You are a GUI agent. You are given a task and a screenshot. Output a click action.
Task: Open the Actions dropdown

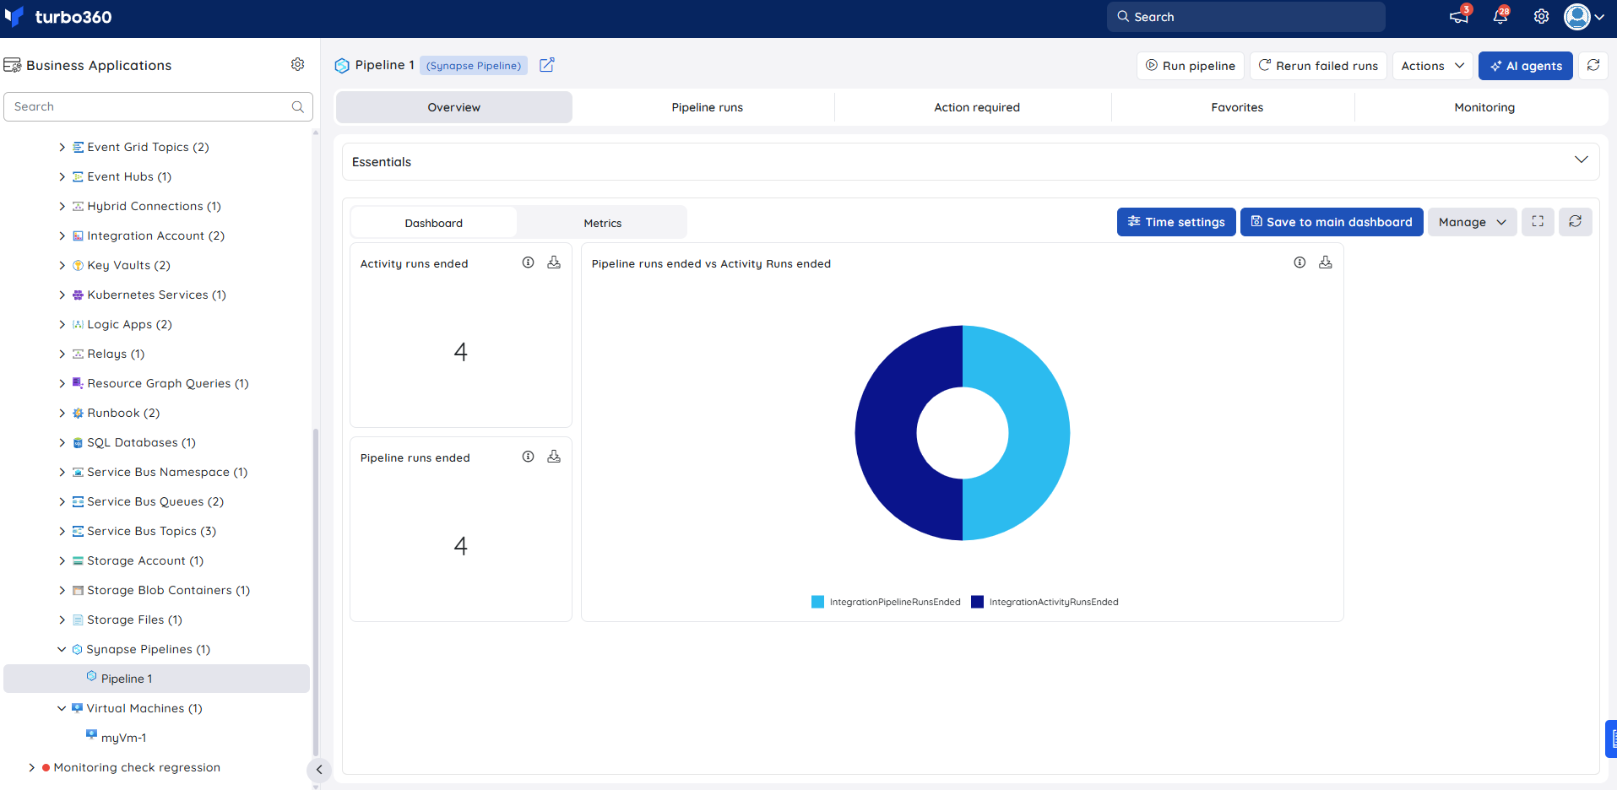point(1432,65)
